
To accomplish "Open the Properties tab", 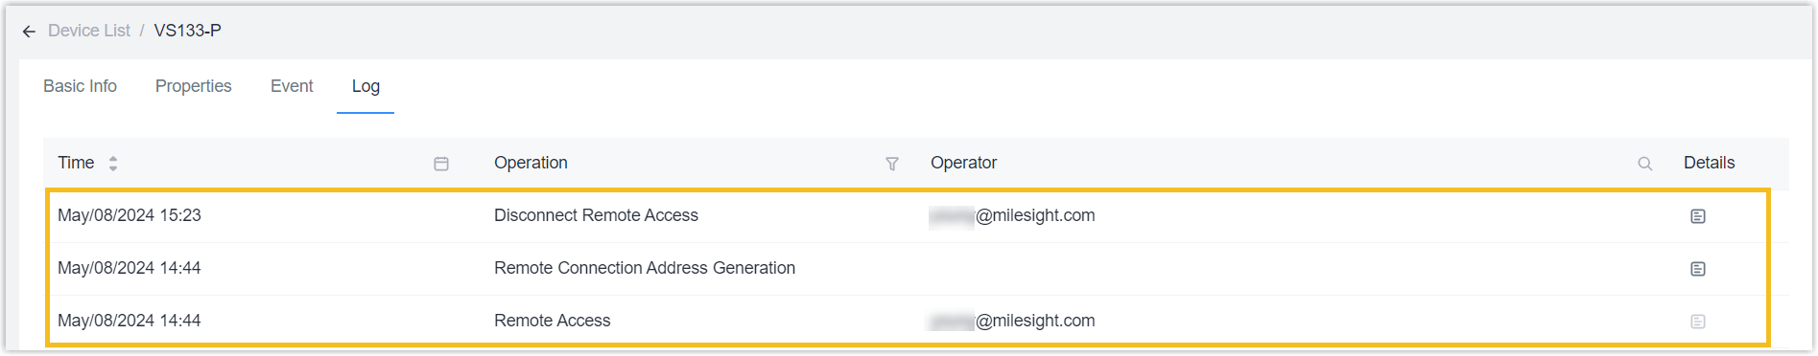I will click(x=194, y=86).
